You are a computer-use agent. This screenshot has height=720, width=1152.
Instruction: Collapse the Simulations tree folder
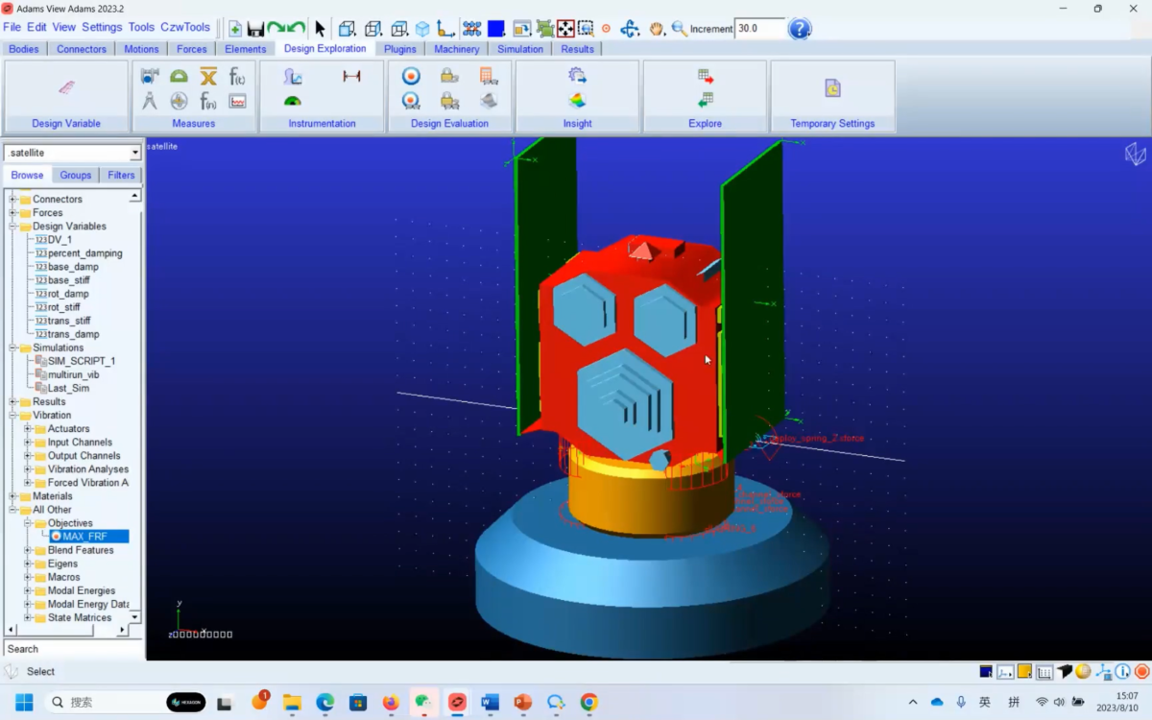pos(12,348)
